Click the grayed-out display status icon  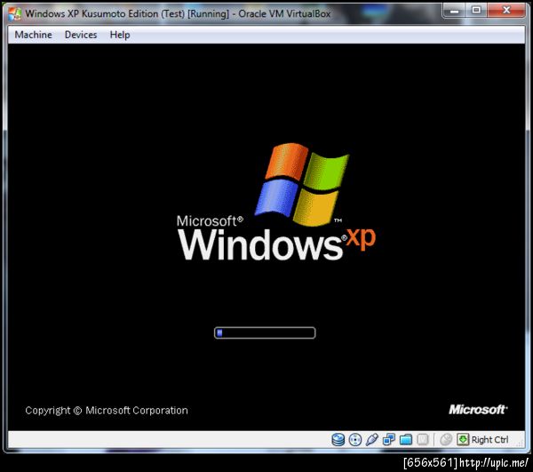423,440
